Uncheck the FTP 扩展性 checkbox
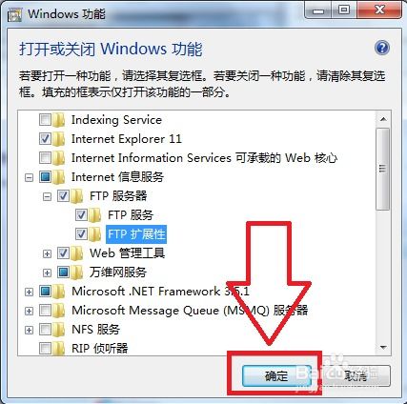The image size is (407, 404). point(81,234)
